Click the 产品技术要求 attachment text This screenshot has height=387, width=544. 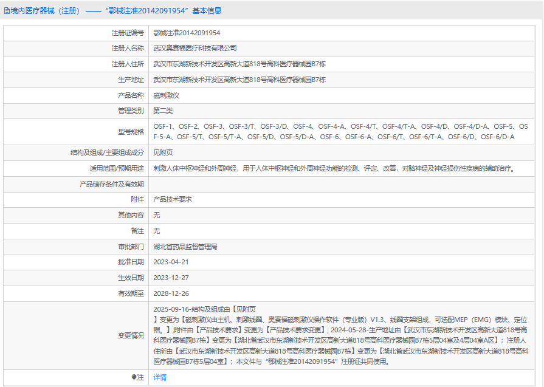pos(173,199)
